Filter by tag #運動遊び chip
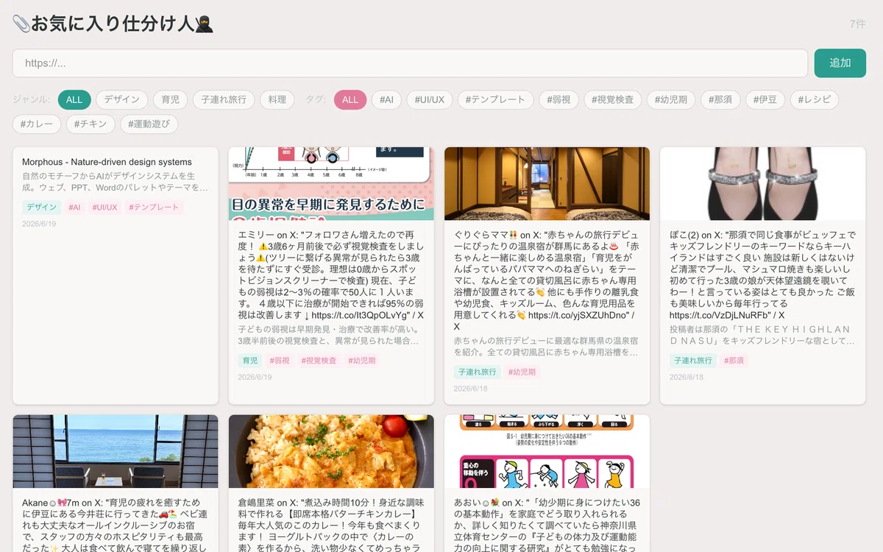Screen dimensions: 883x552 (149, 124)
